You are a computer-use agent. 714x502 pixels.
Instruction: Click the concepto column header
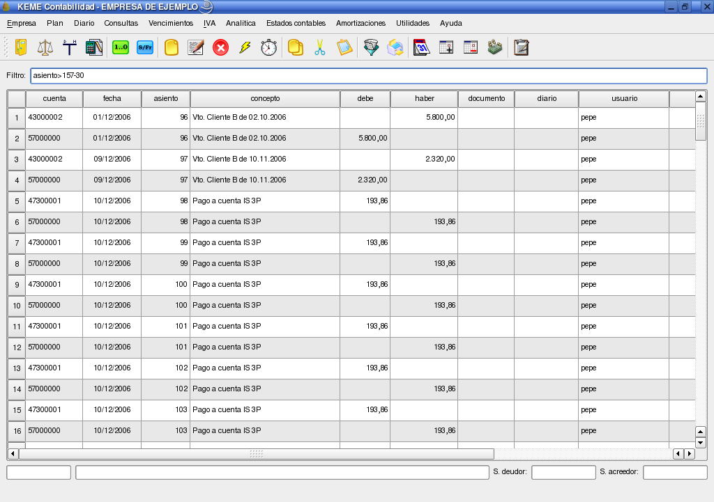[265, 99]
